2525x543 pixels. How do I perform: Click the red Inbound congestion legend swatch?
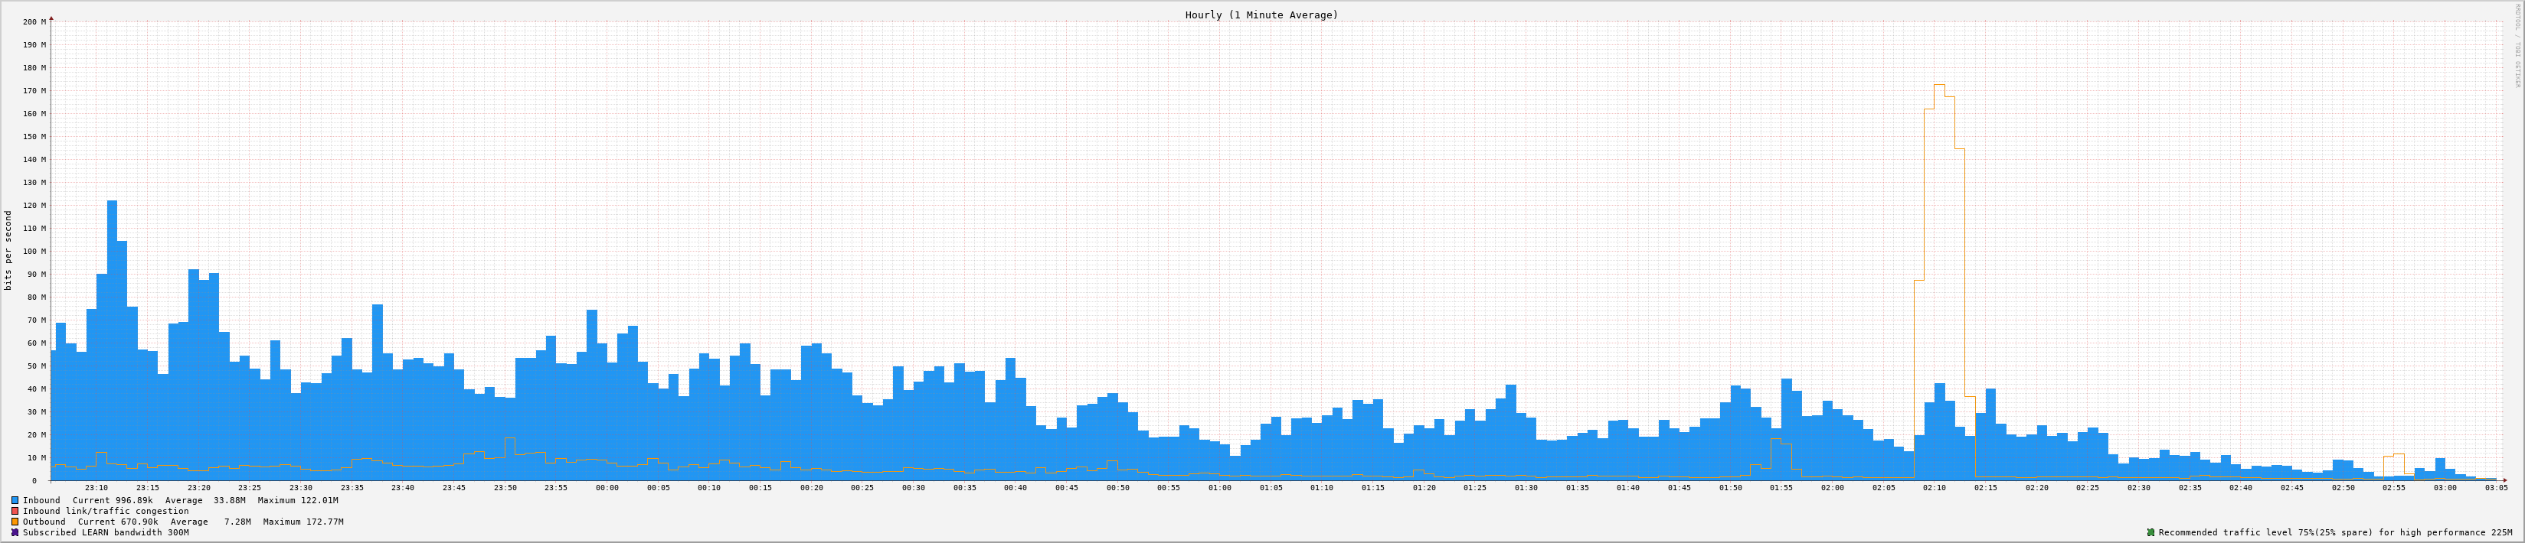(x=15, y=511)
